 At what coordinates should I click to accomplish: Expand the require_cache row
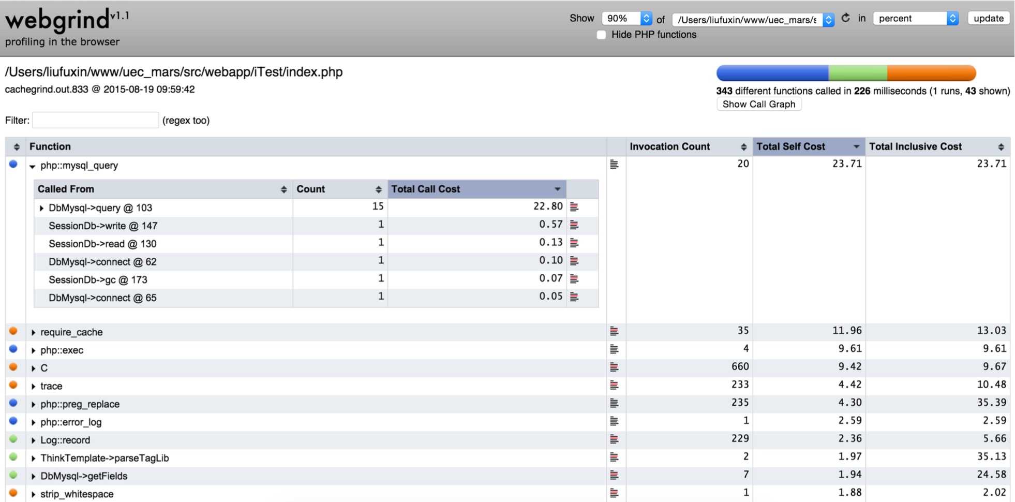[33, 332]
